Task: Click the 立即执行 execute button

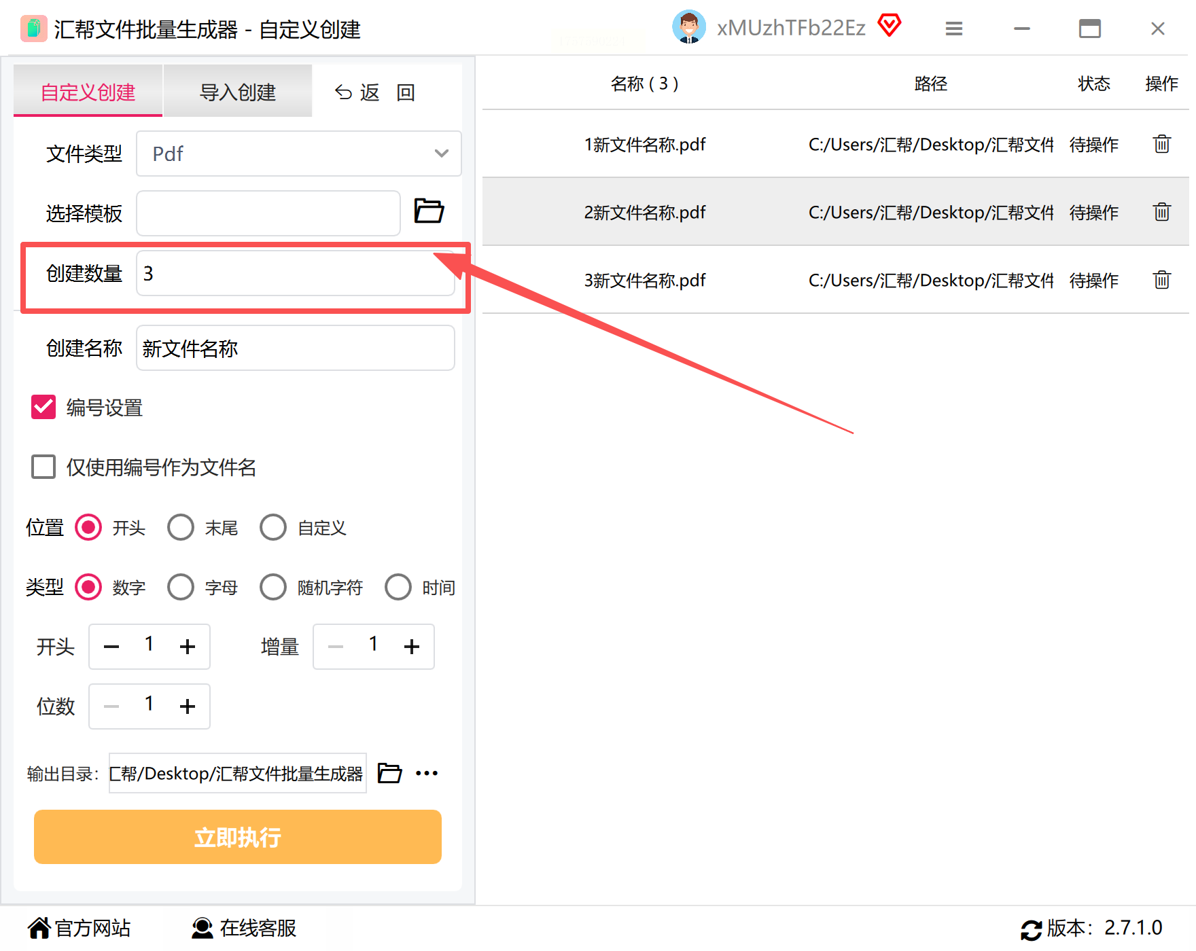Action: (238, 837)
